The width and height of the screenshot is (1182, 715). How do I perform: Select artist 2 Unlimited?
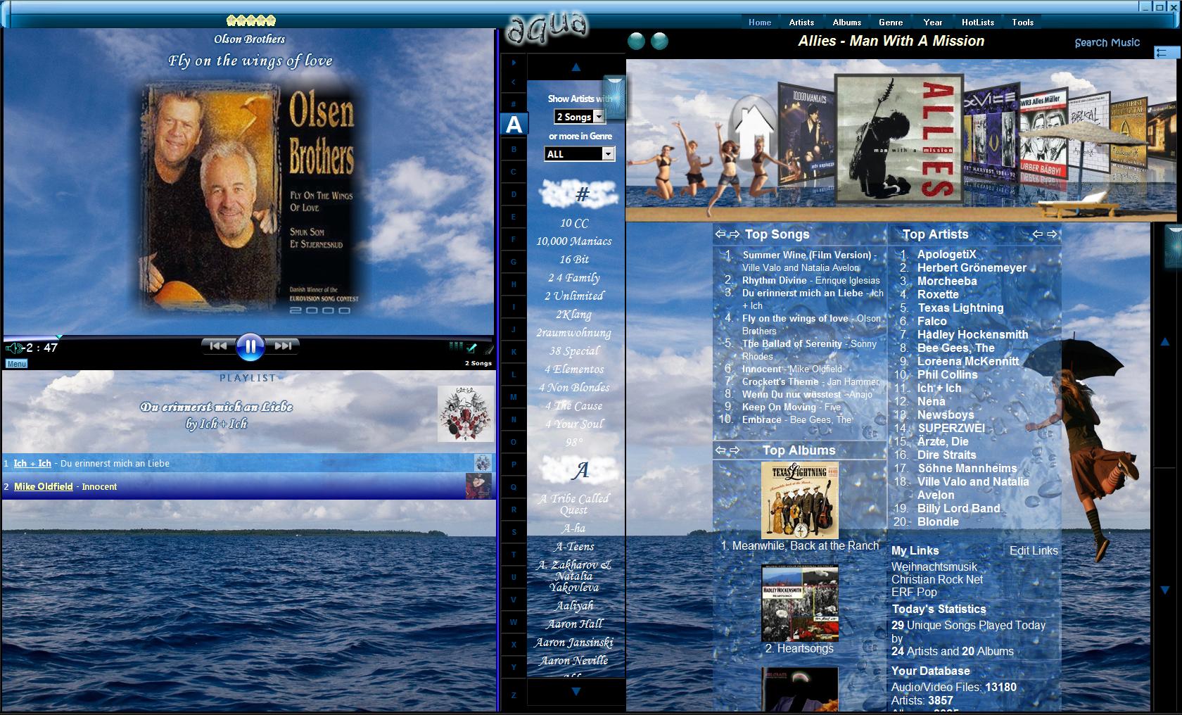[574, 296]
